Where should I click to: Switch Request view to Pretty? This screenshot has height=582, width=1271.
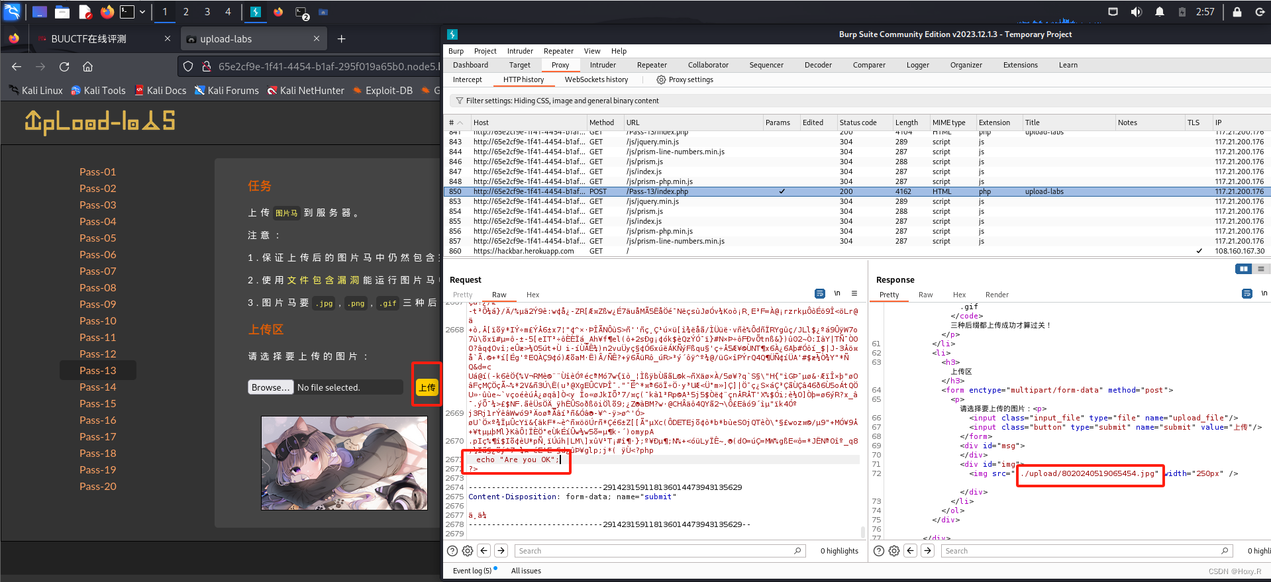pos(463,295)
